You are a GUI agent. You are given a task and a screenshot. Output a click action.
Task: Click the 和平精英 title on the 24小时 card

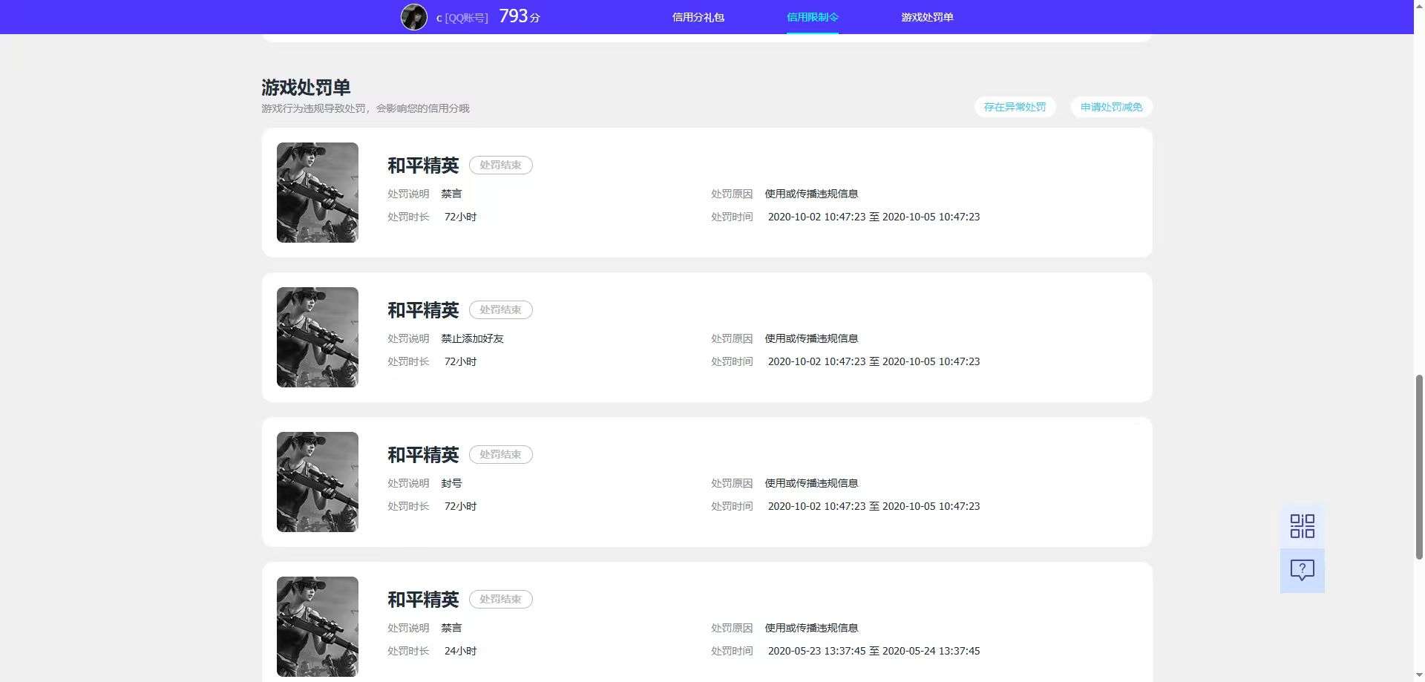point(423,599)
